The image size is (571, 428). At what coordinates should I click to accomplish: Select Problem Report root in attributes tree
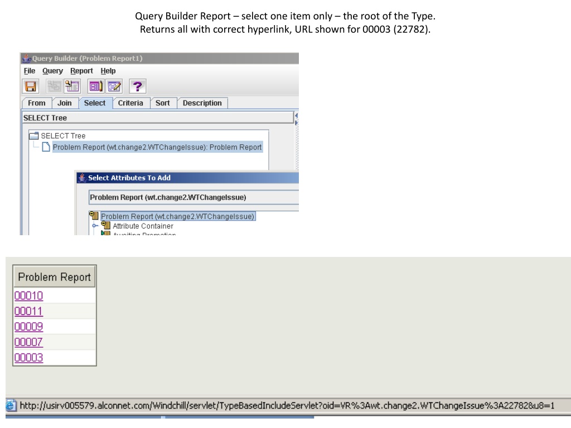tap(178, 216)
